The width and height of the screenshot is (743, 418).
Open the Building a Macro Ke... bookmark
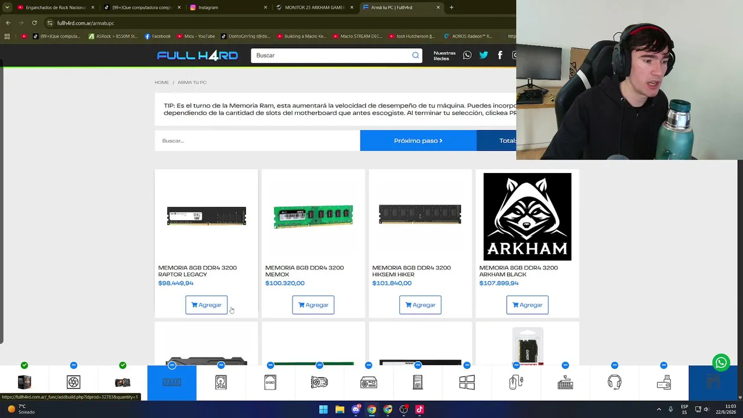tap(302, 36)
